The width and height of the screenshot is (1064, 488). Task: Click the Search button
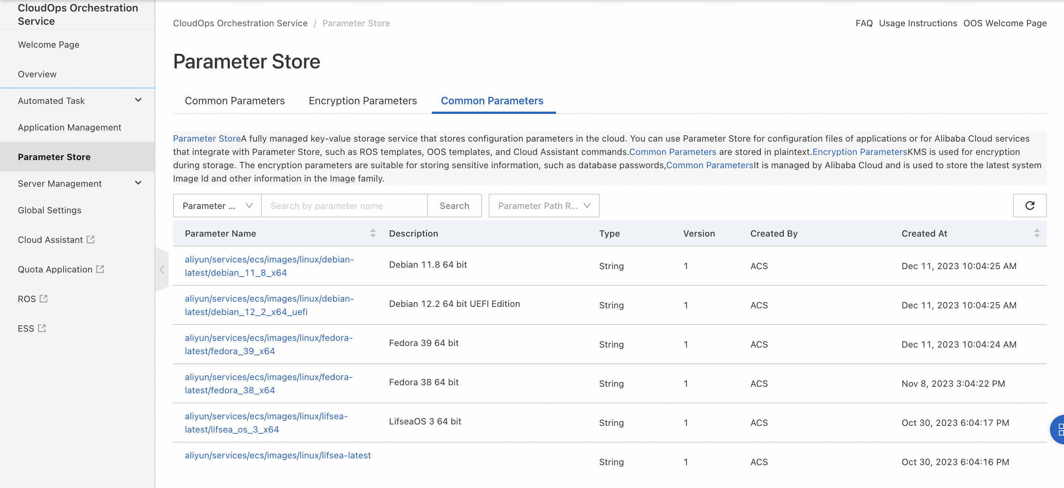(x=454, y=205)
